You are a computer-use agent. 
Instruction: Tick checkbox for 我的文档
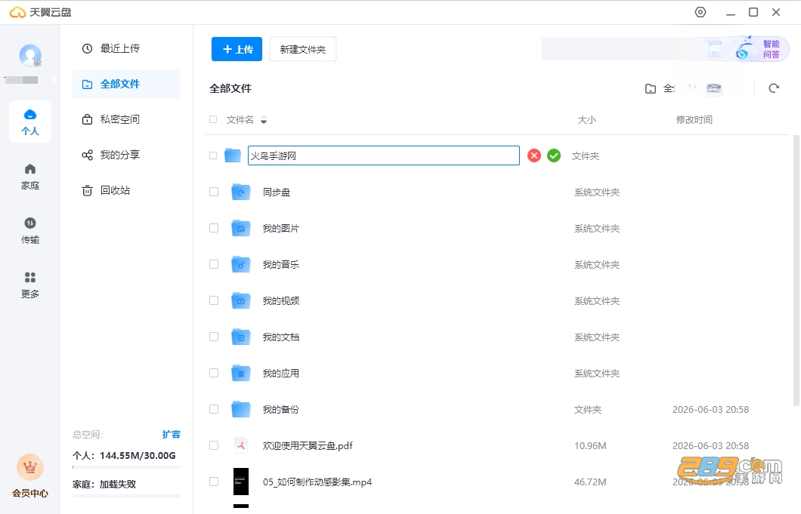214,337
